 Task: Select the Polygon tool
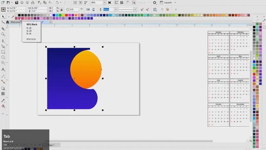pyautogui.click(x=3, y=63)
